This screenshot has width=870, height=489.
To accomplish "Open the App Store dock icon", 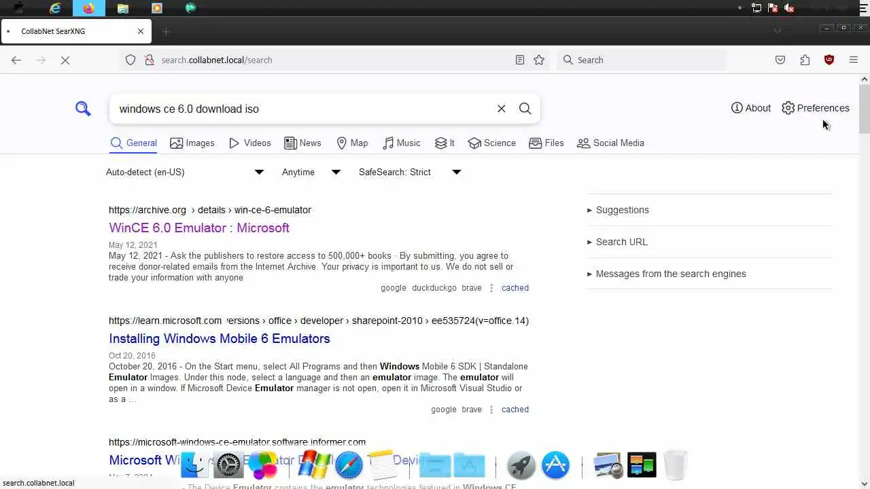I will click(x=555, y=465).
